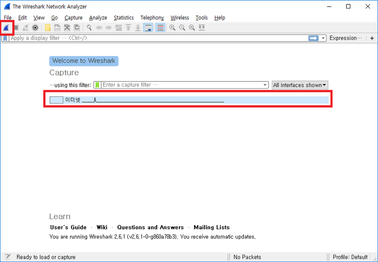Open the Help menu
This screenshot has height=262, width=378.
coord(219,18)
